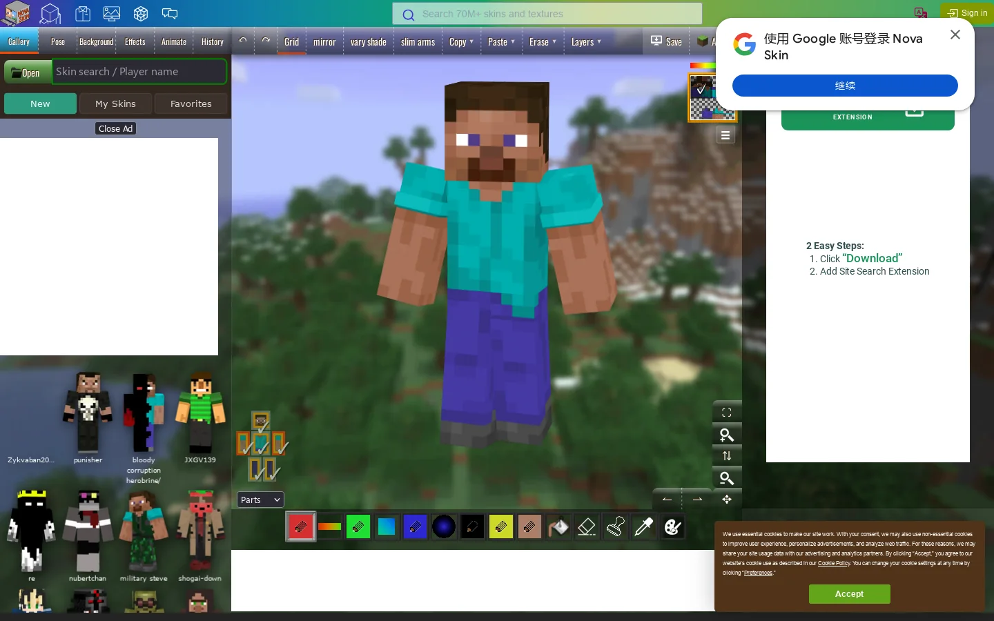Switch to the Background tab
The image size is (994, 621).
(96, 41)
